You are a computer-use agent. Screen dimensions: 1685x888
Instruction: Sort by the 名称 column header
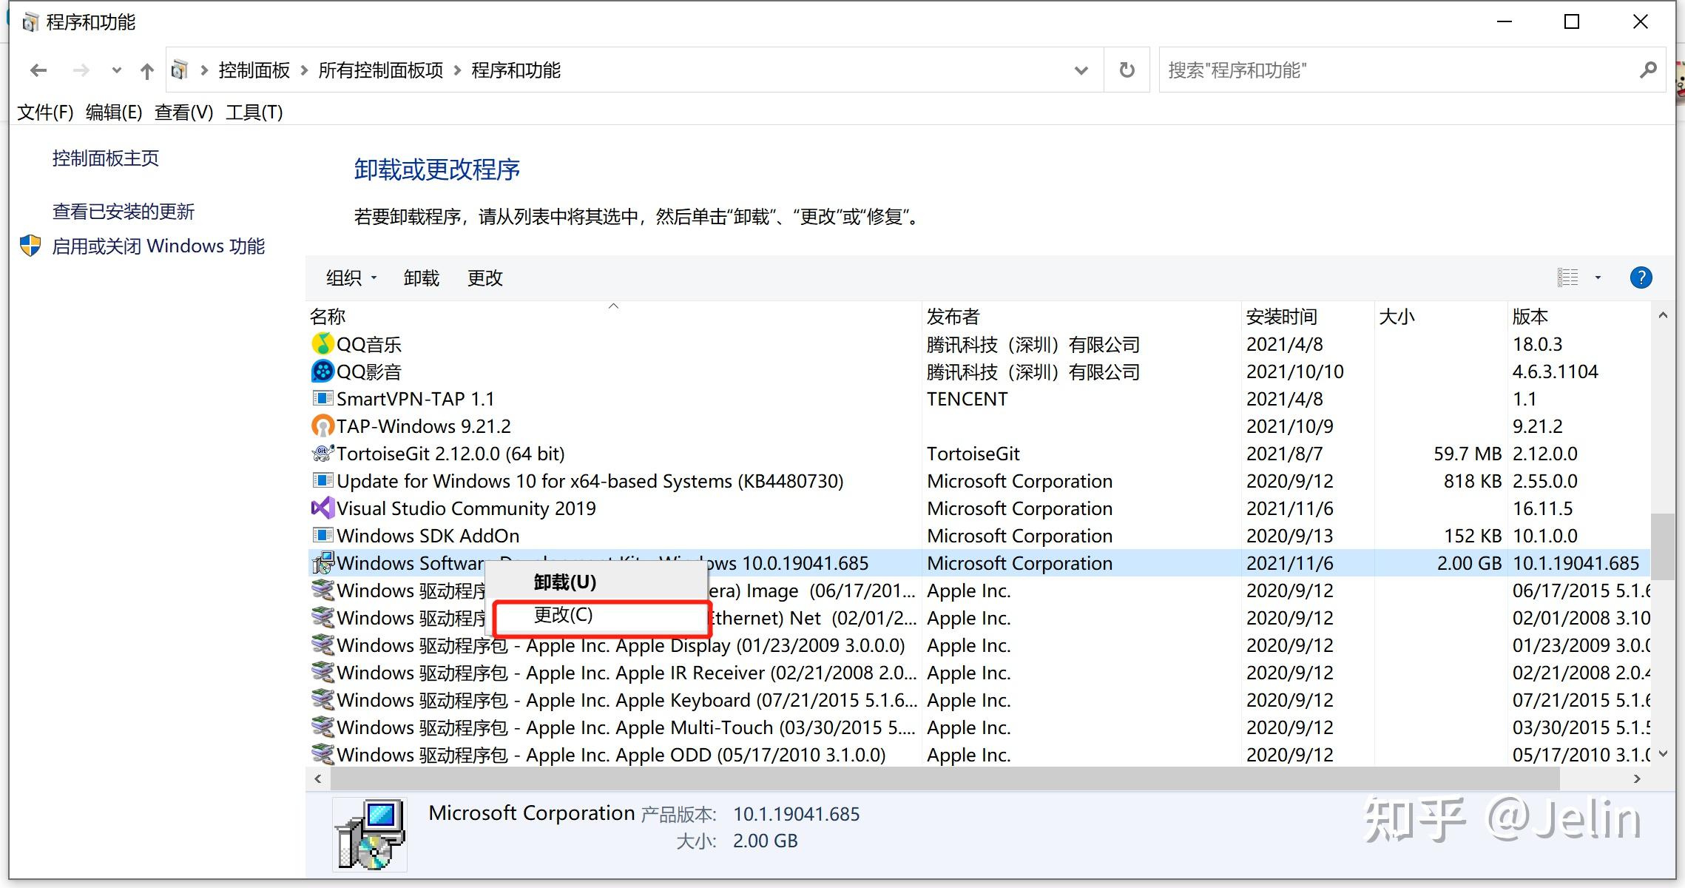613,317
